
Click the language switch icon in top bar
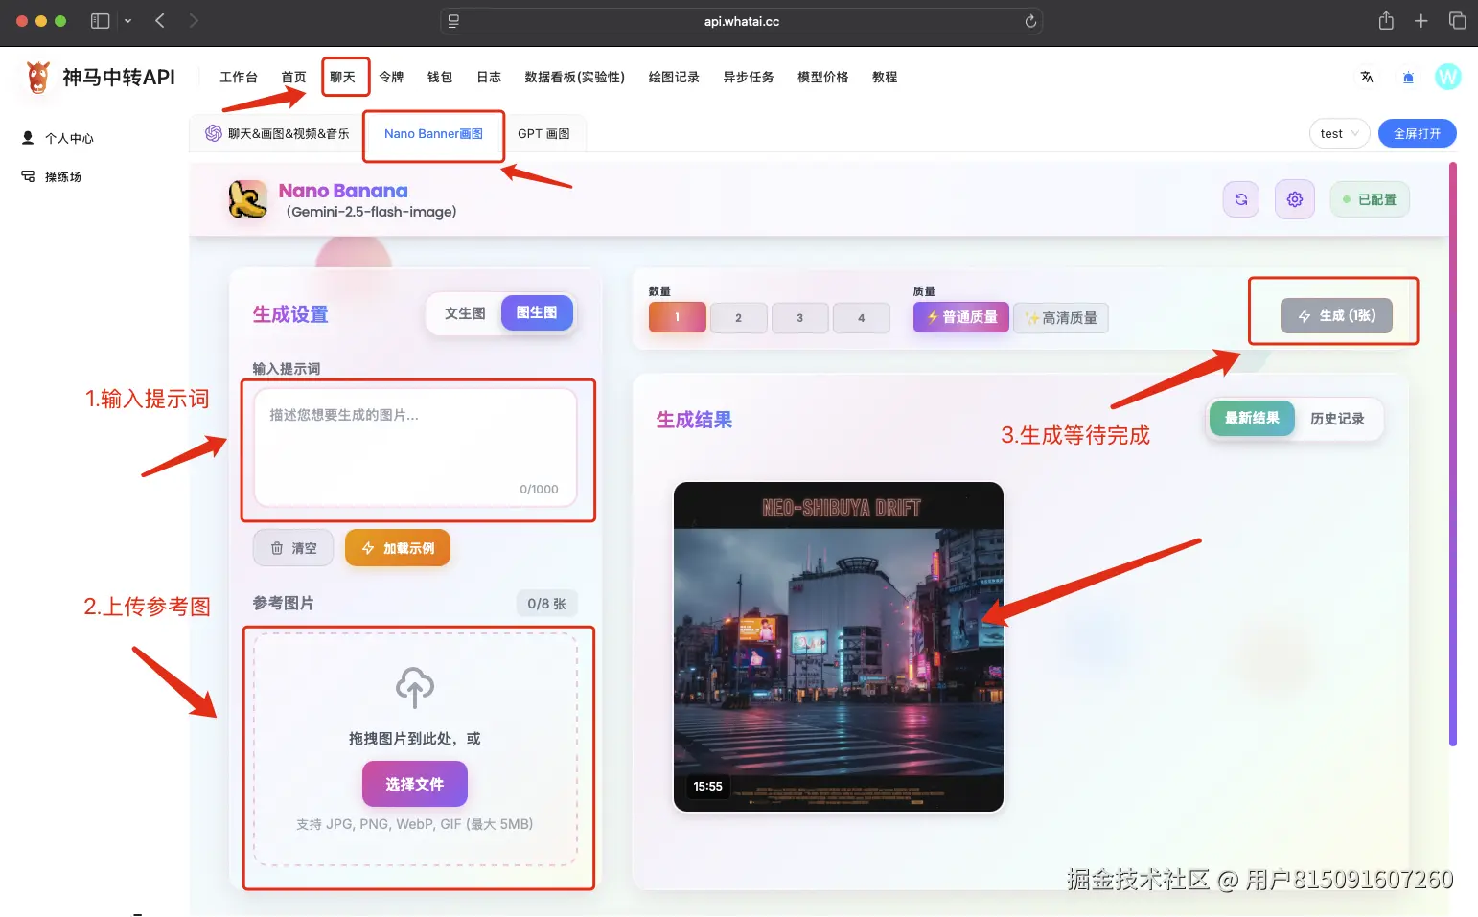1367,77
